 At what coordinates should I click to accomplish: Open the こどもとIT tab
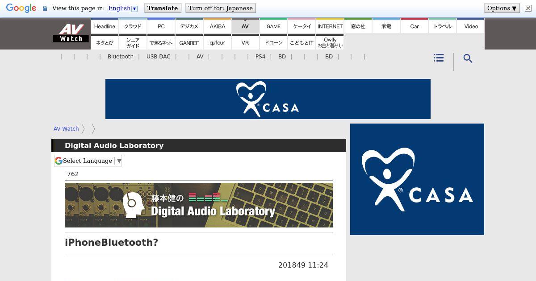click(301, 42)
